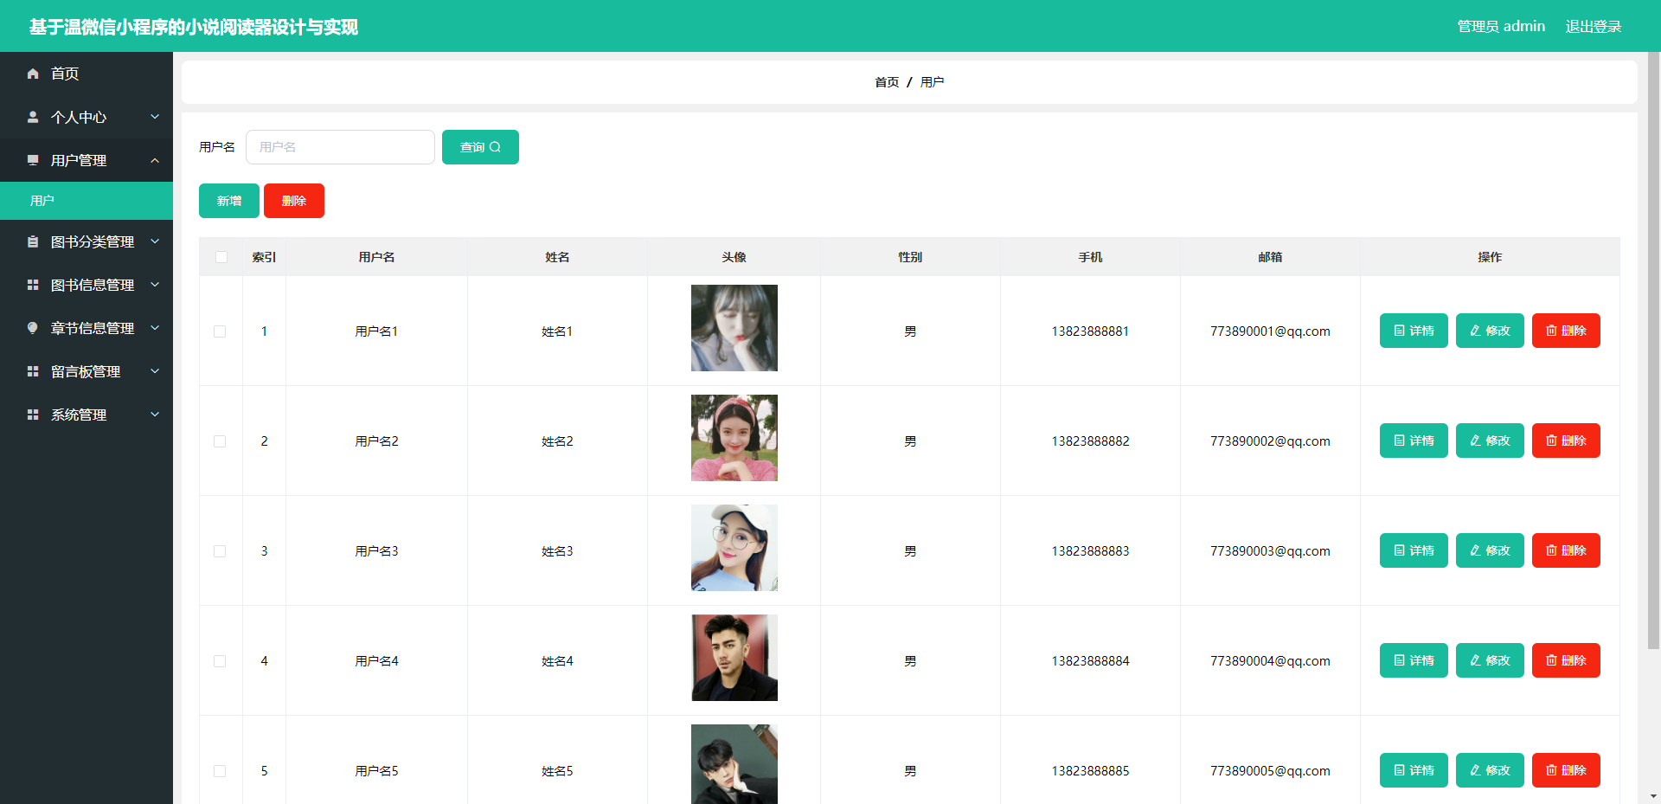
Task: Expand the 系统管理 menu
Action: click(87, 415)
